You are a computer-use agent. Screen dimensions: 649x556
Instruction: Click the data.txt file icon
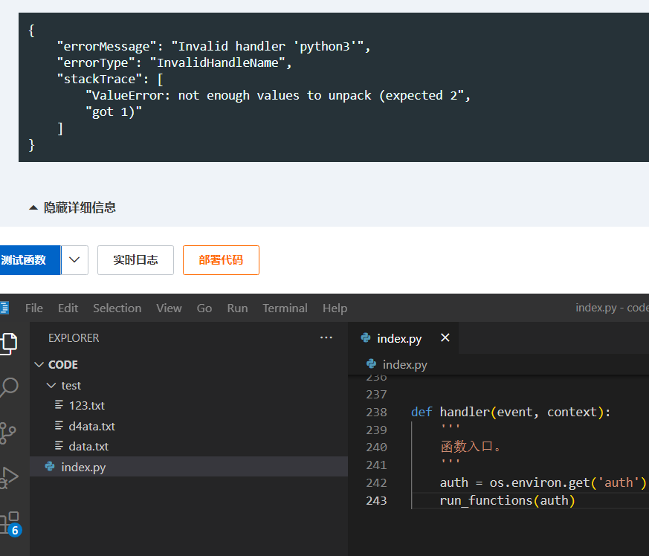[x=59, y=446]
